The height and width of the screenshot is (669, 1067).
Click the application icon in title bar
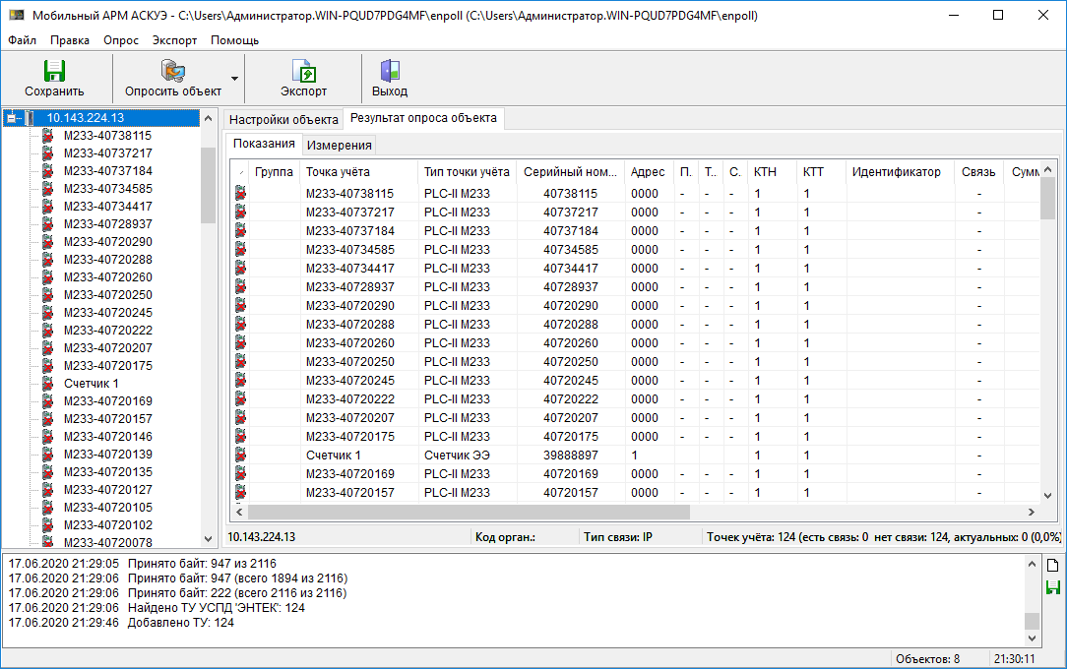pos(17,15)
